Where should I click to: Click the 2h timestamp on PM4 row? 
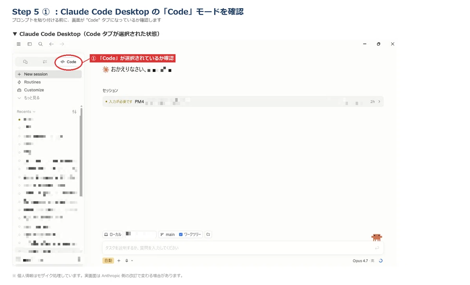pos(372,102)
